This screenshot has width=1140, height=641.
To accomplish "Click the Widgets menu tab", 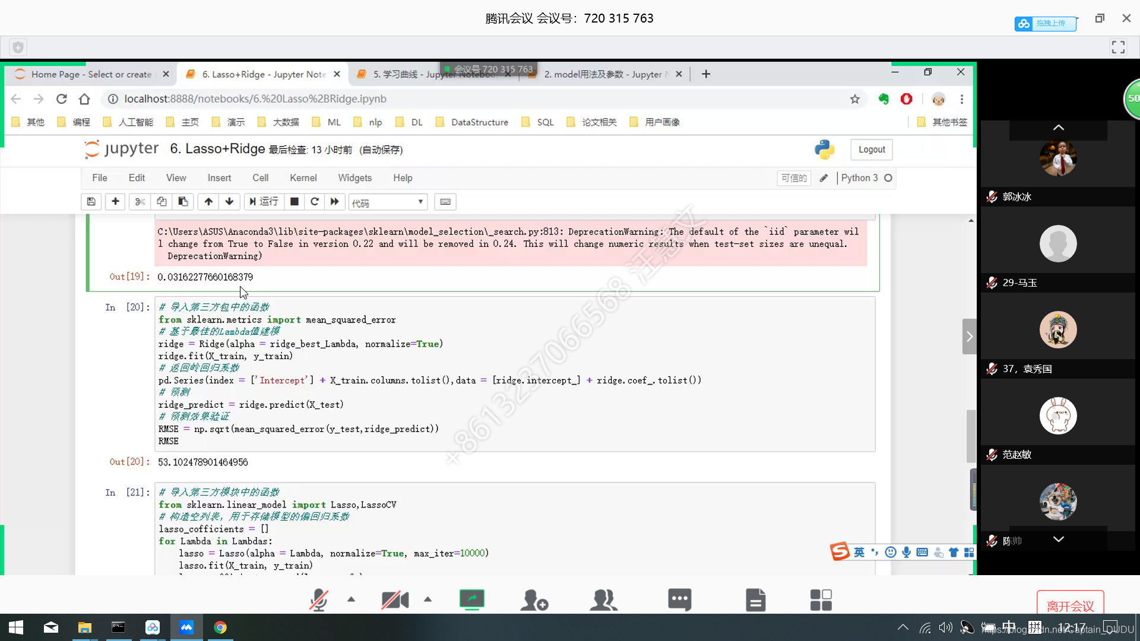I will [x=354, y=177].
